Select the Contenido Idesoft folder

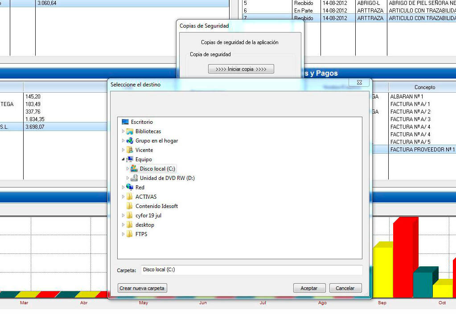[x=156, y=206]
